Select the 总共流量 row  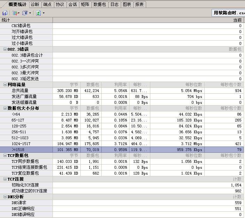(x=20, y=91)
